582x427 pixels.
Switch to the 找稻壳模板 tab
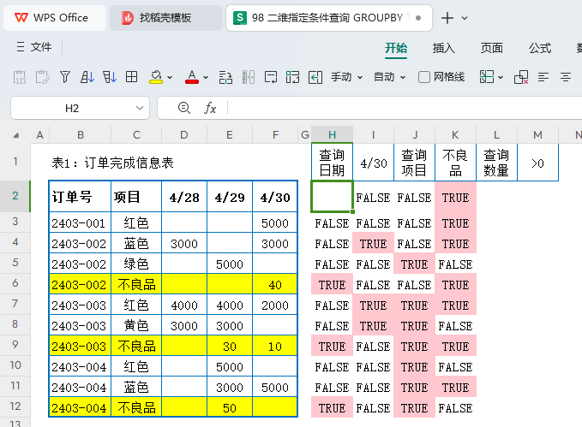pyautogui.click(x=166, y=18)
